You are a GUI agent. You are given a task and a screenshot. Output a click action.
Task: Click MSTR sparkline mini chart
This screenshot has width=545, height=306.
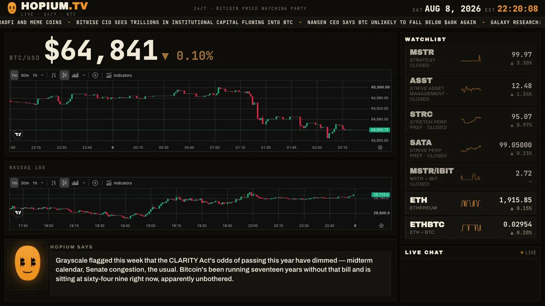(x=471, y=58)
